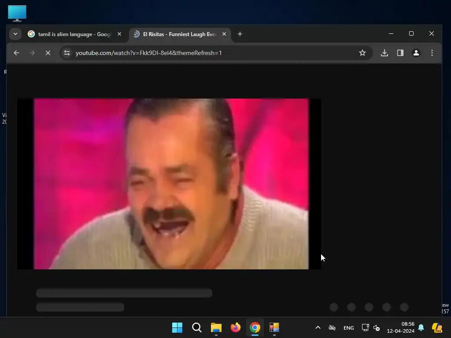
Task: Maximize the Chrome window
Action: 411,33
